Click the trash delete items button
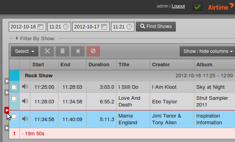 (62, 51)
